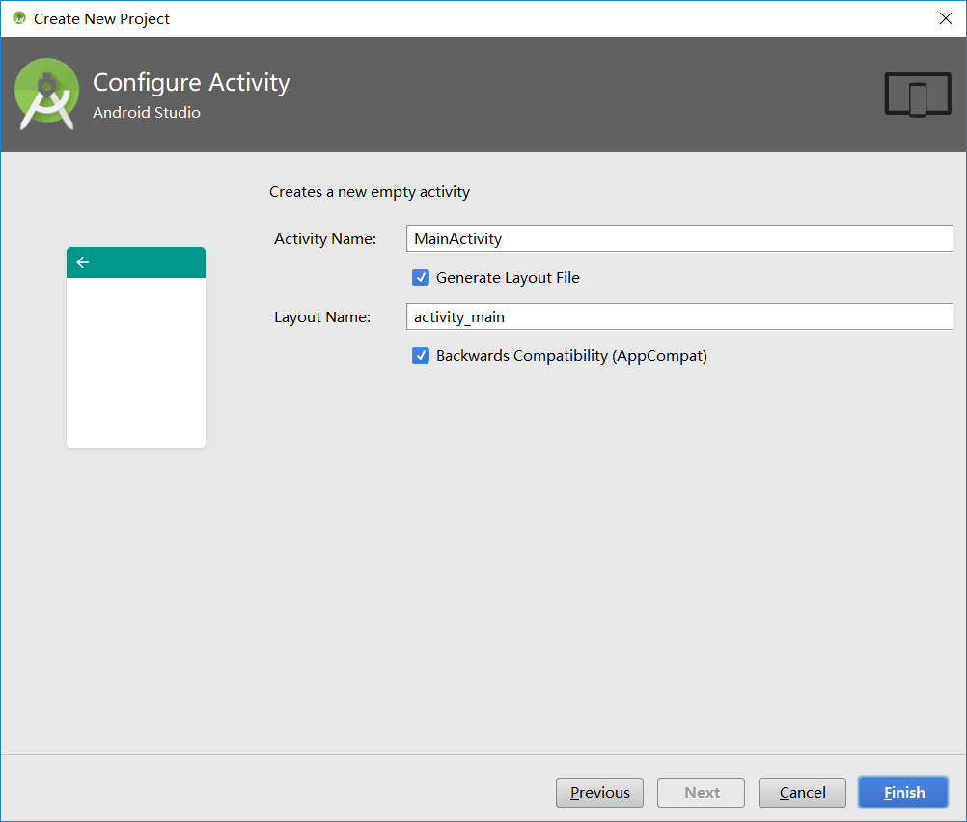Image resolution: width=967 pixels, height=822 pixels.
Task: Click the back arrow in the activity preview
Action: tap(82, 261)
